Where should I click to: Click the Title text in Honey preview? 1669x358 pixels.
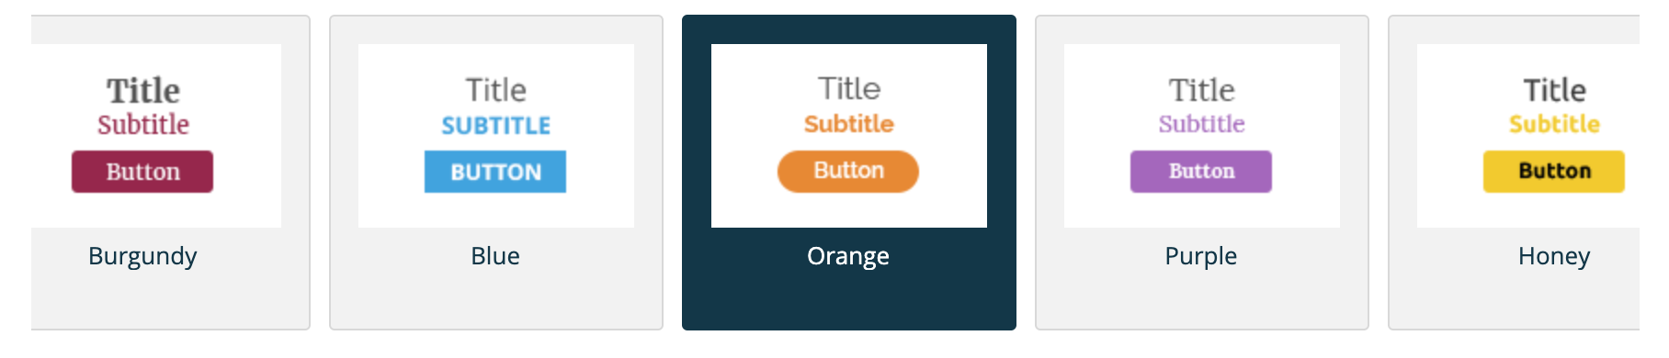(x=1555, y=90)
